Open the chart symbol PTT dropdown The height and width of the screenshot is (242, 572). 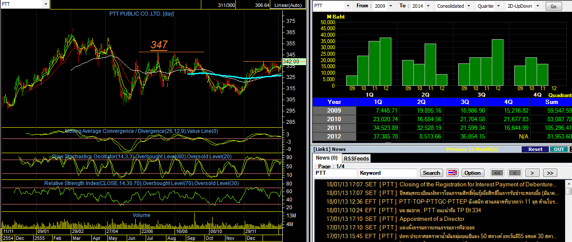(46, 4)
